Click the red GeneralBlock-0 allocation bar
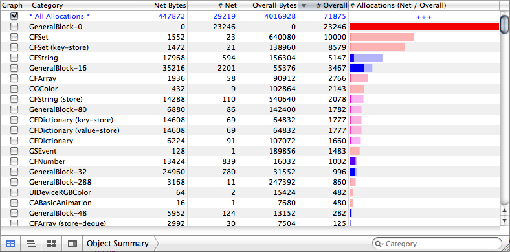The height and width of the screenshot is (252, 510). click(425, 27)
